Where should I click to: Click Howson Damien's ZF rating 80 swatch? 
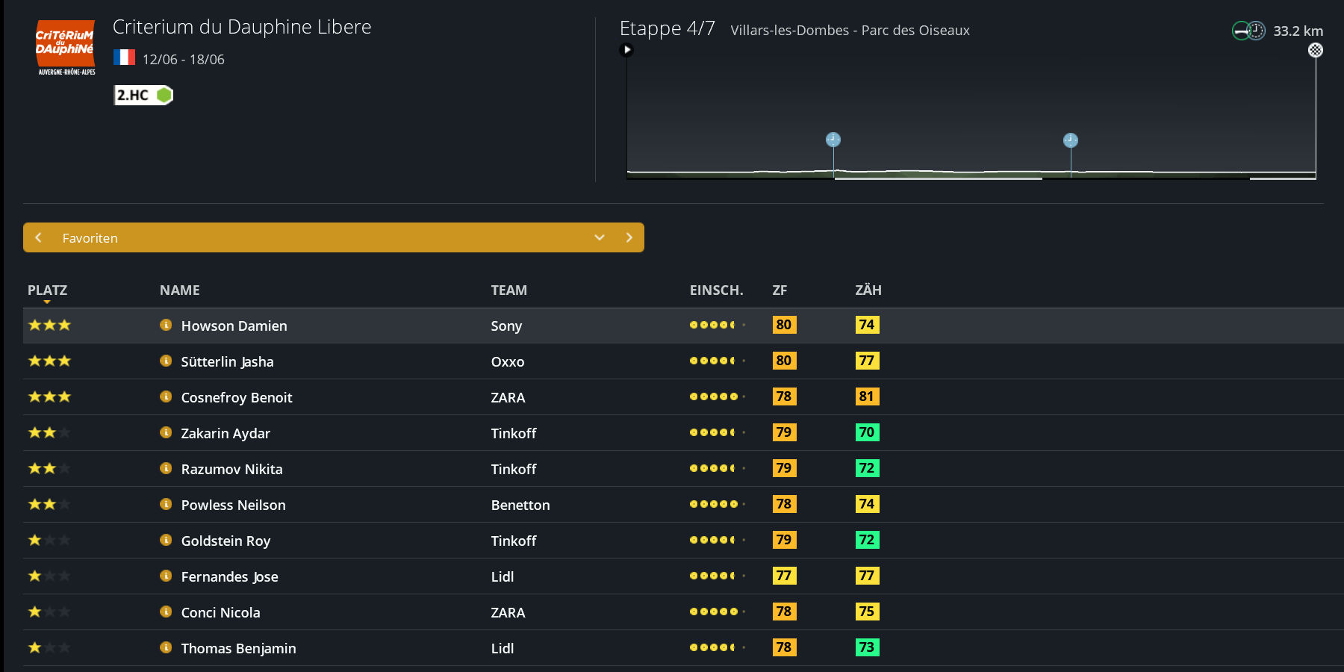point(784,325)
